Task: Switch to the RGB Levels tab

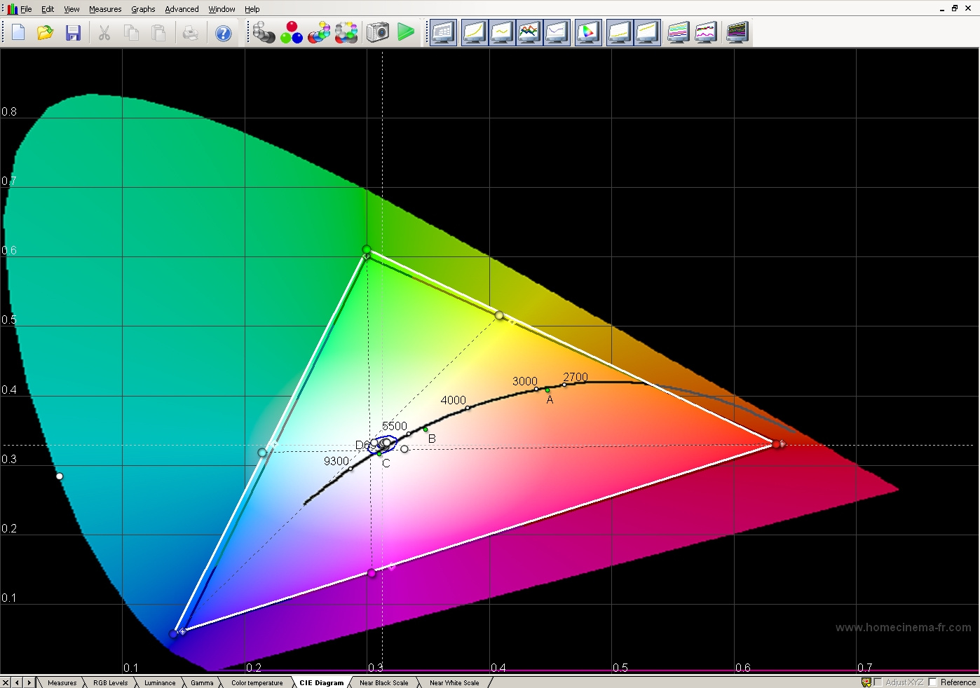Action: (111, 682)
